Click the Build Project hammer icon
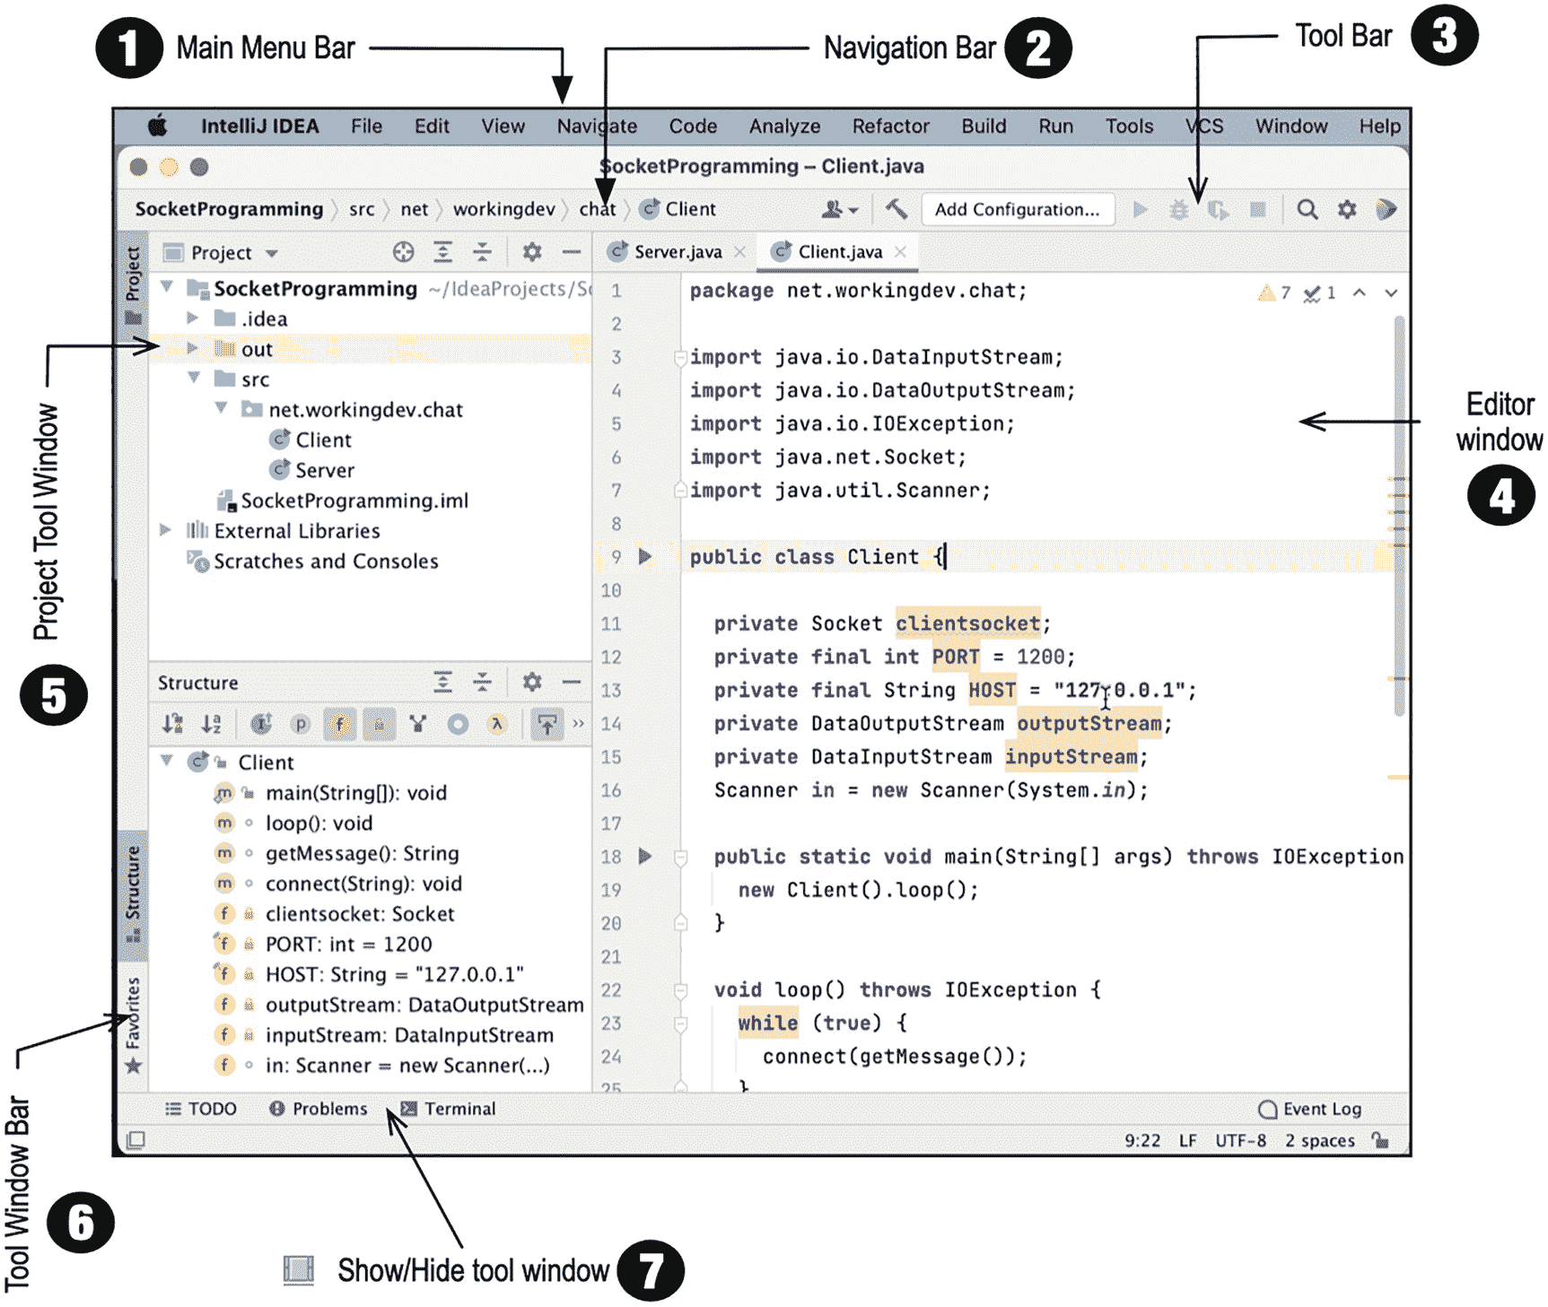The height and width of the screenshot is (1307, 1548). point(896,209)
